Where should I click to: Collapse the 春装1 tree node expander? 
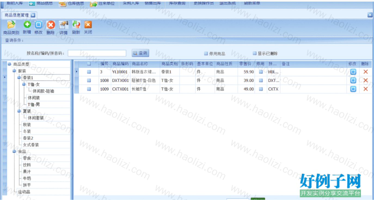[19, 77]
